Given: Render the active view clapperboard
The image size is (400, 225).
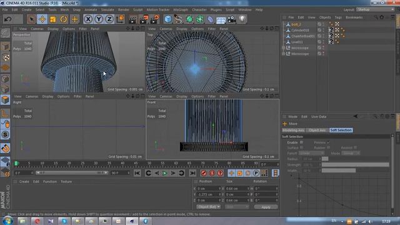Looking at the screenshot, I should point(132,19).
